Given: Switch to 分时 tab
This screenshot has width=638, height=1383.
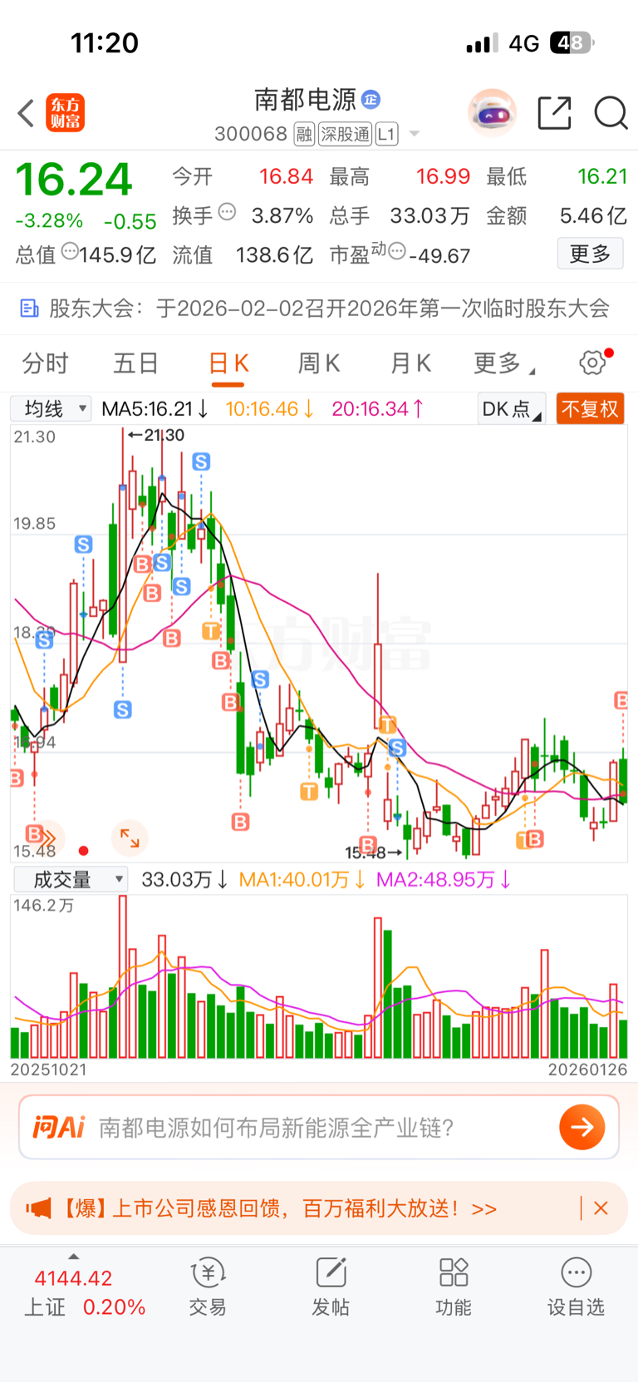Looking at the screenshot, I should click(46, 363).
